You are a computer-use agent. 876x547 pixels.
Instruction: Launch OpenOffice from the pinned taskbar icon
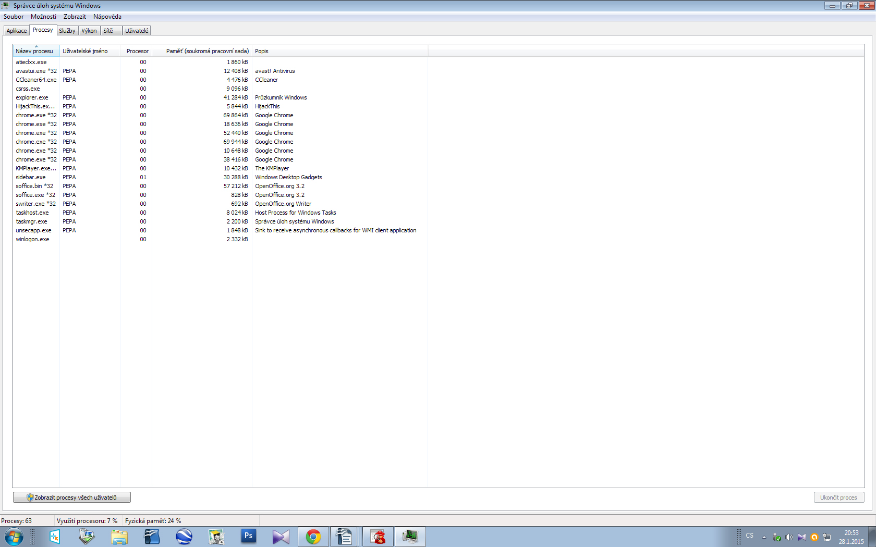(152, 537)
